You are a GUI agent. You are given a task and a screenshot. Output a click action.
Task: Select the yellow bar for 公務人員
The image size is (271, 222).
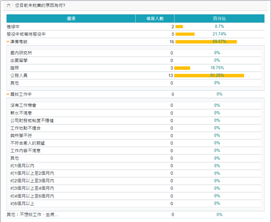click(209, 76)
